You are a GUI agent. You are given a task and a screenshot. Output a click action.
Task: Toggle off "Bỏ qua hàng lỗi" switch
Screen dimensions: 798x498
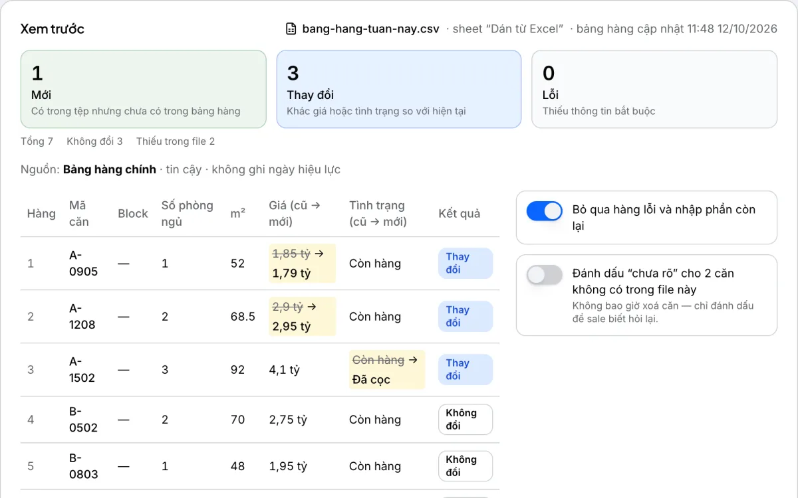click(545, 211)
